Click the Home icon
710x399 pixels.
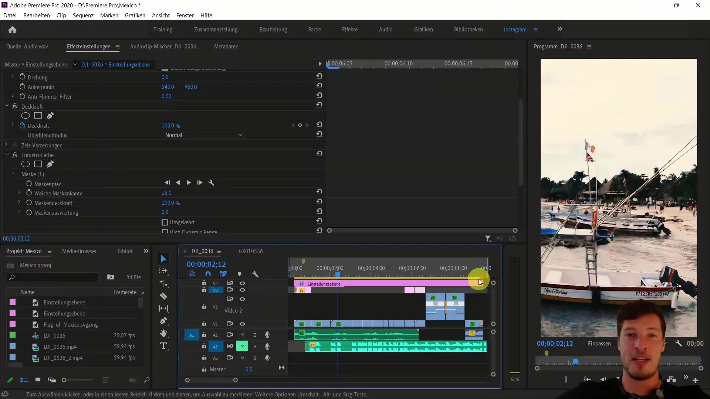coord(12,30)
